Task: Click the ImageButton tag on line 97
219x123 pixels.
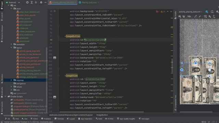Action: (73, 36)
